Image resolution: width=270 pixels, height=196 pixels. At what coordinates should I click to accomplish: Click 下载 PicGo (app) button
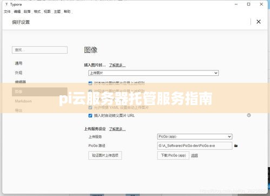[x=173, y=155]
